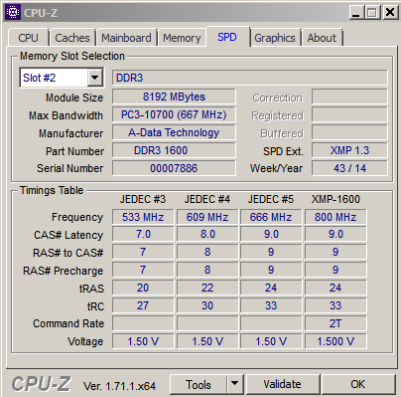Minimize the CPU-Z window
Screen dimensions: 401x397
point(356,13)
